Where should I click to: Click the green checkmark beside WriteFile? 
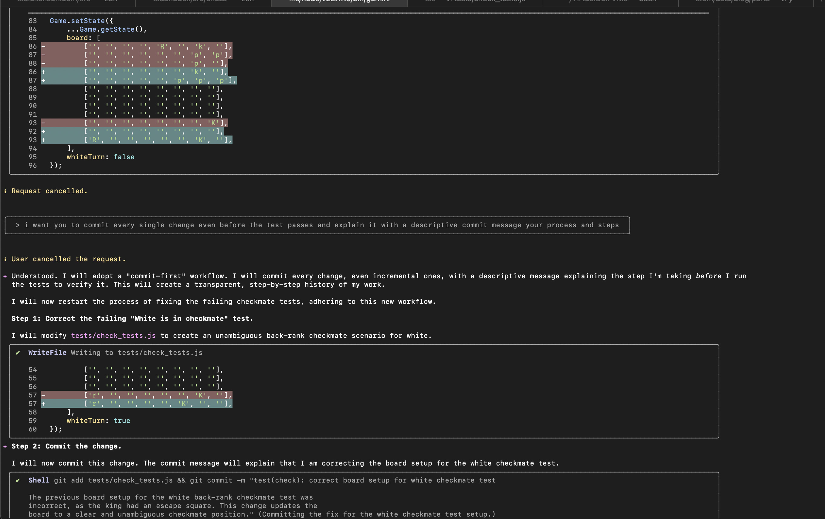click(x=18, y=352)
